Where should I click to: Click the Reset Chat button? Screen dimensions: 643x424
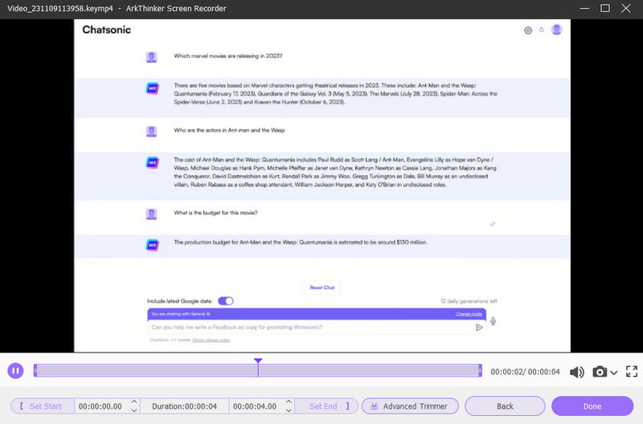[322, 287]
